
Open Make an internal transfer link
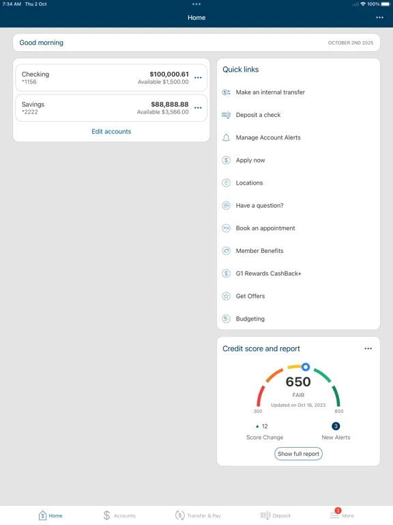[270, 92]
